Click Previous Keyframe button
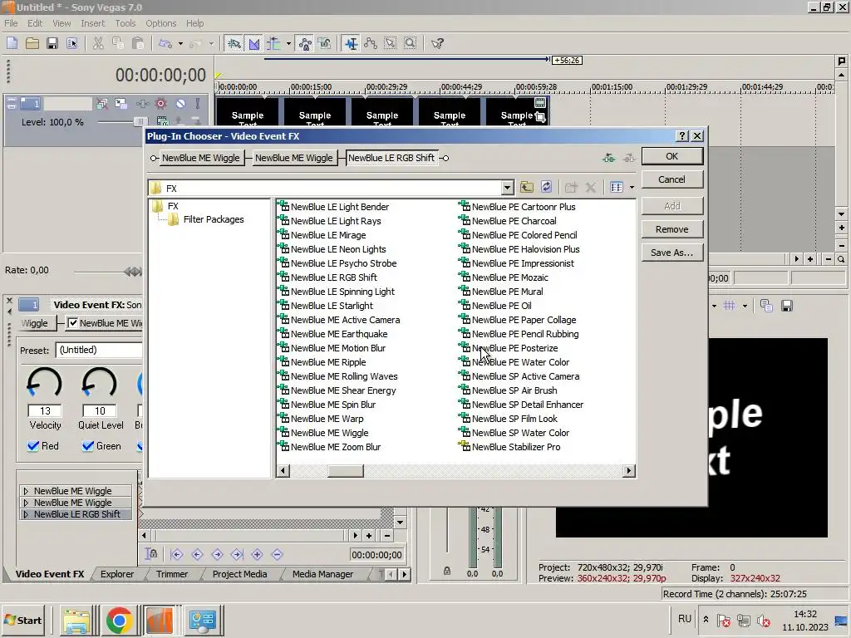 click(197, 554)
